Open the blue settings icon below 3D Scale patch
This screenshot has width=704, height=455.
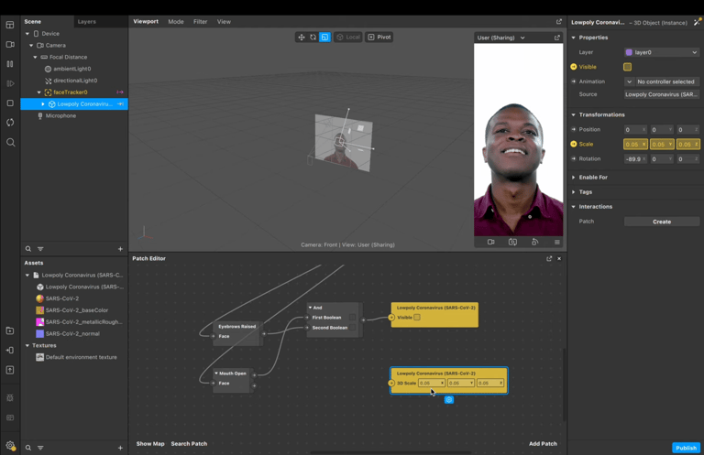coord(449,400)
